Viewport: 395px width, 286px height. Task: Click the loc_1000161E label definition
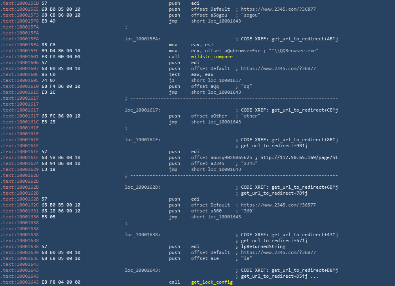pyautogui.click(x=142, y=140)
